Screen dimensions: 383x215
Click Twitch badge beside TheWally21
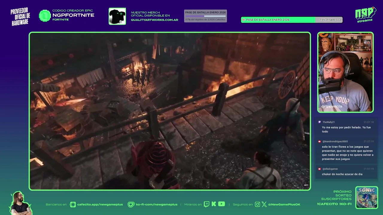point(320,122)
